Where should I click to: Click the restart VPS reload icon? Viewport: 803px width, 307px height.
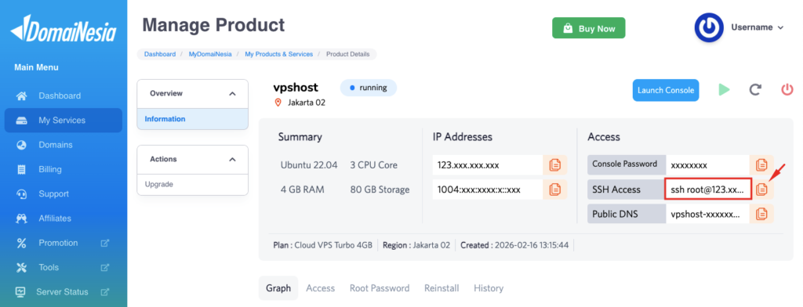[x=755, y=90]
